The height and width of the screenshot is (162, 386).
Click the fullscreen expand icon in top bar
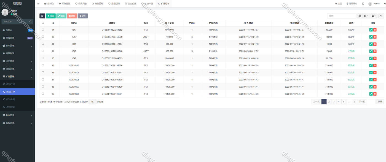363,4
